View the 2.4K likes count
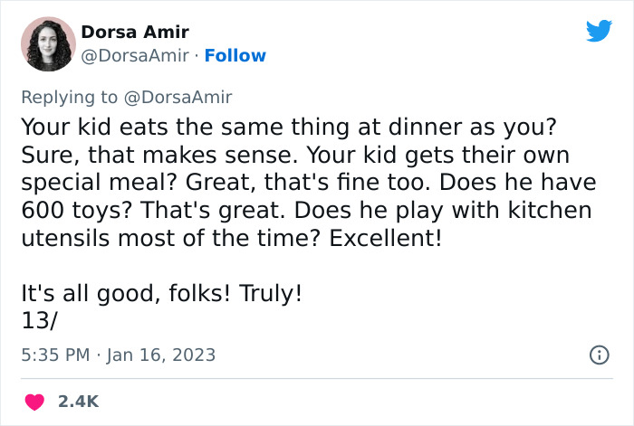Viewport: 634px width, 426px height. 79,401
